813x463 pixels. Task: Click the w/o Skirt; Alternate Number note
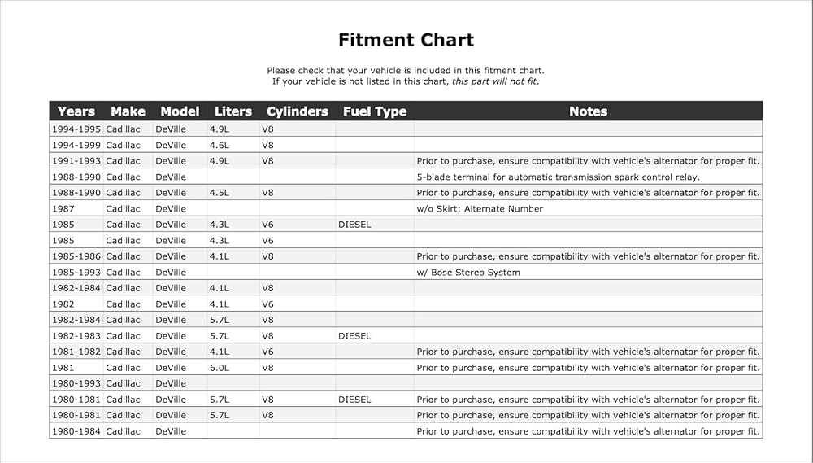[480, 208]
